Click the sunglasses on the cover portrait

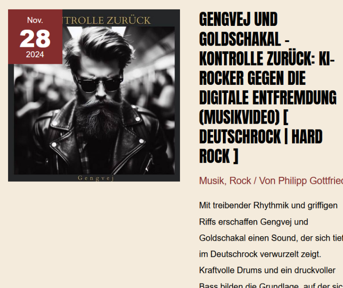tap(98, 84)
